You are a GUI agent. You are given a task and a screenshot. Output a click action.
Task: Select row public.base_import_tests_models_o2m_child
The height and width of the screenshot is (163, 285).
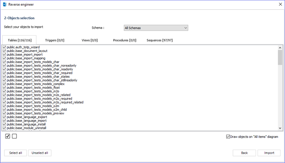pos(37,109)
